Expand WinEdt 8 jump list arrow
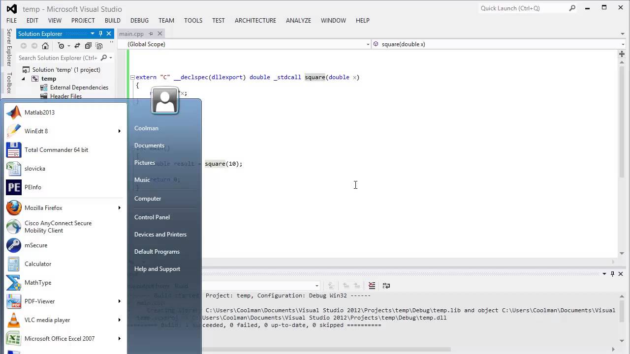 point(120,131)
